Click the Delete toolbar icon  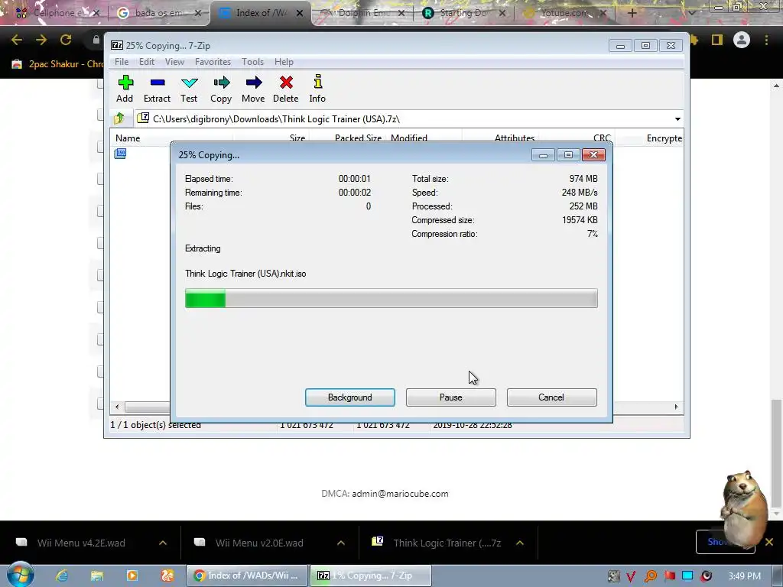tap(286, 89)
